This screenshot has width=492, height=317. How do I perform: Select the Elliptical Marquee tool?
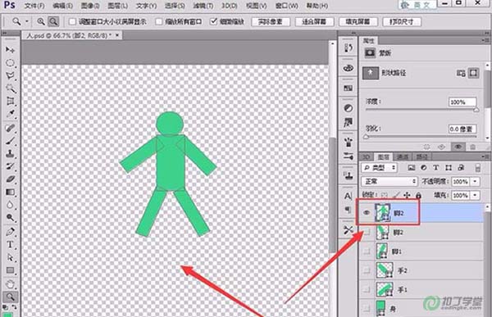(10, 63)
